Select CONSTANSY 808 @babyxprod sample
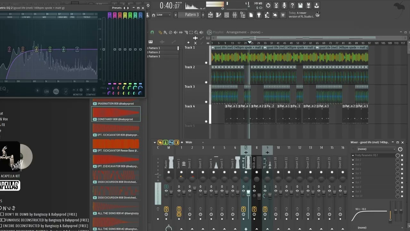This screenshot has height=231, width=410. pos(116,114)
